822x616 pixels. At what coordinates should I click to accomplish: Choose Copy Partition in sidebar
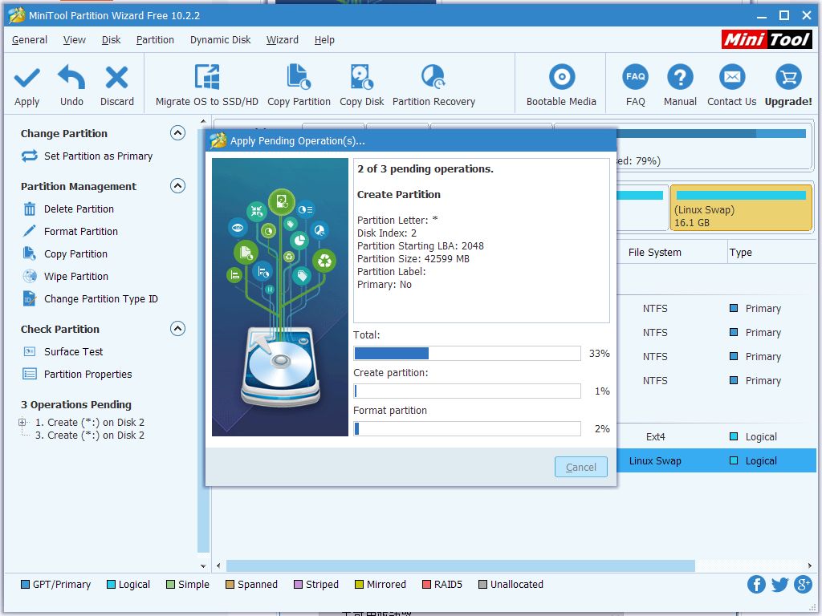[x=75, y=254]
